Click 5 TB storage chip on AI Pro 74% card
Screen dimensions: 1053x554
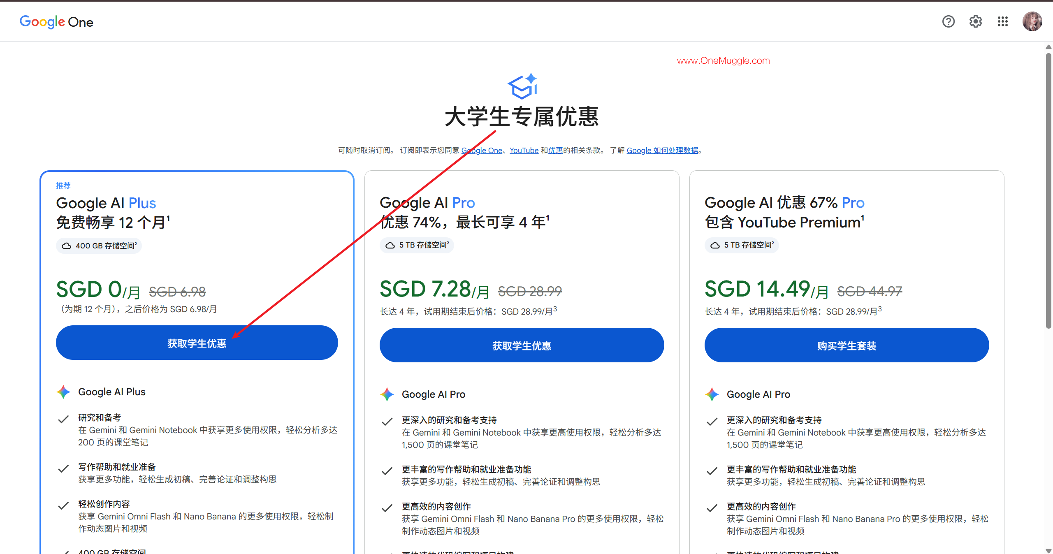pos(417,245)
